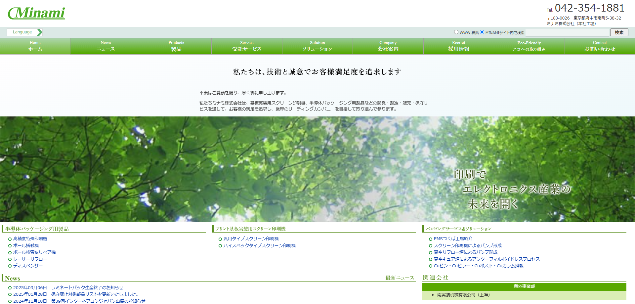635x304 pixels.
Task: Open the EMSつくば工場紹介 link
Action: (x=453, y=239)
